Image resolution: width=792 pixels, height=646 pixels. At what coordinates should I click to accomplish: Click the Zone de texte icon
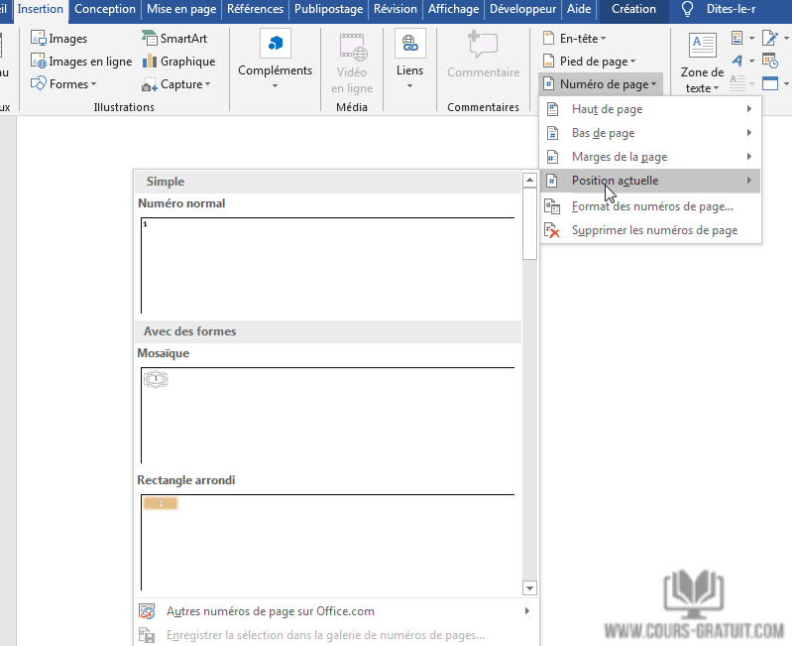click(x=703, y=46)
